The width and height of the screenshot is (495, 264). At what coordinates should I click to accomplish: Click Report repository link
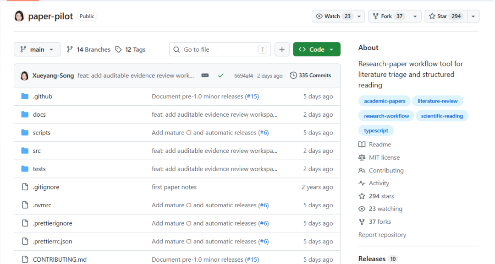click(x=382, y=235)
